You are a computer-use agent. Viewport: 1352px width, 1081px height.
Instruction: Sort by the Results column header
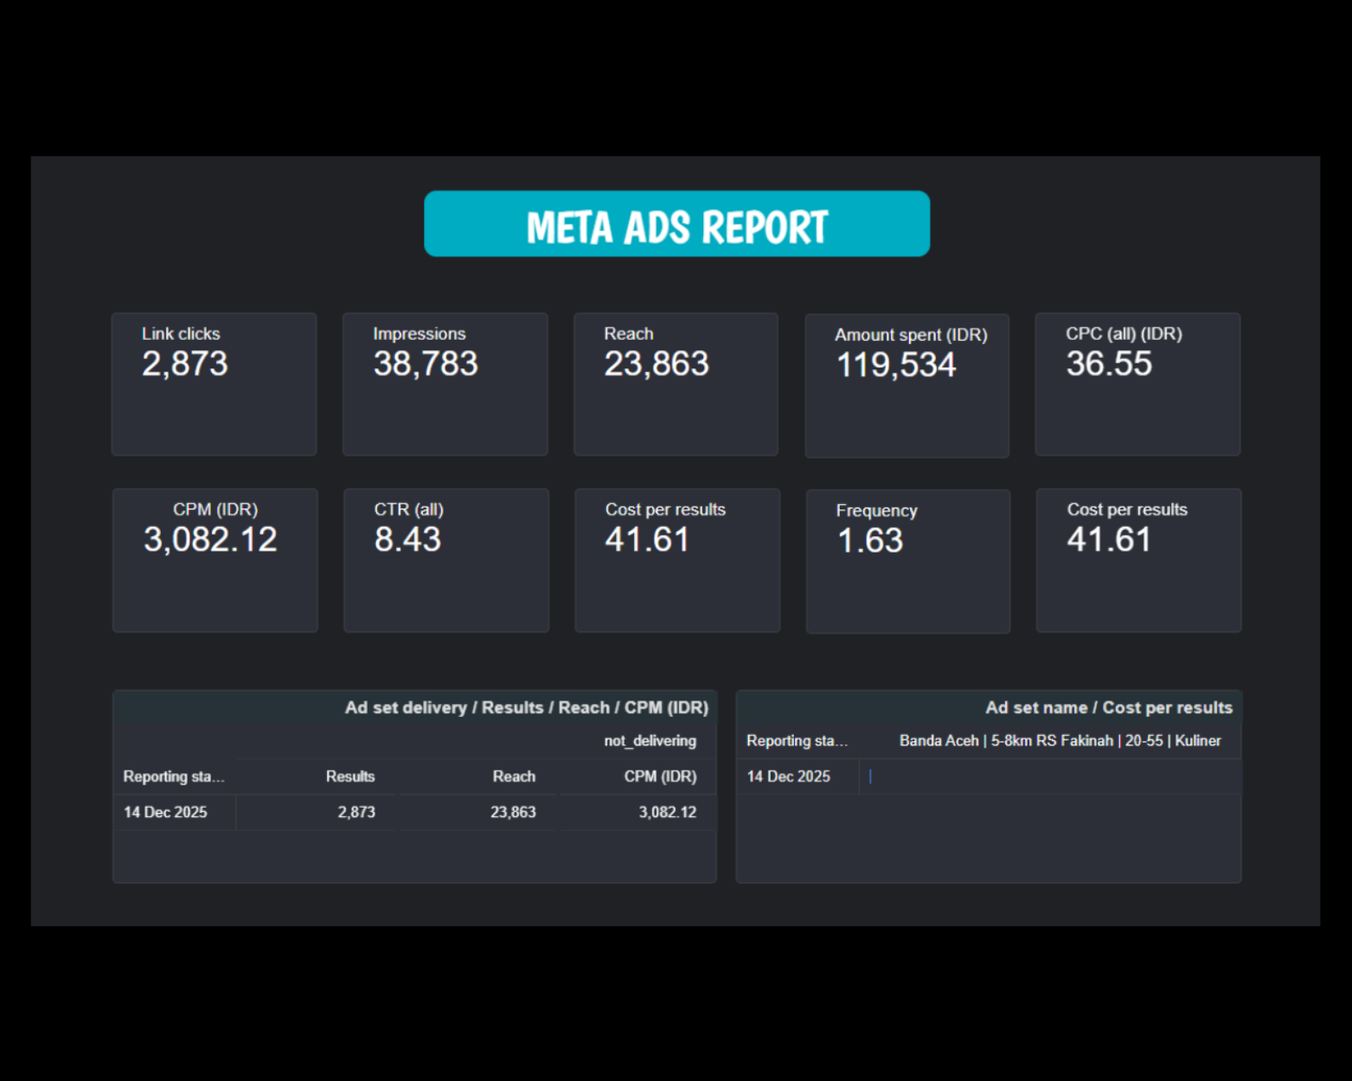(x=349, y=777)
